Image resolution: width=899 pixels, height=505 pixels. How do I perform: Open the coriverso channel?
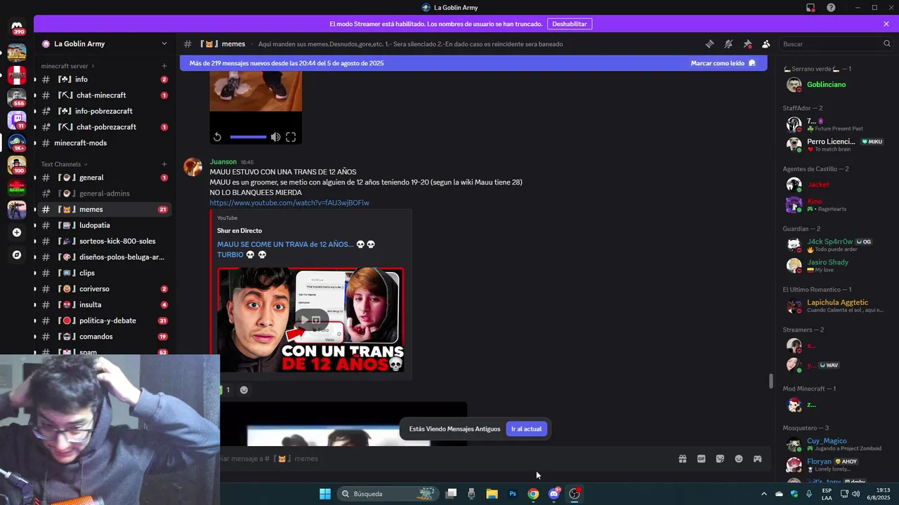[104, 289]
